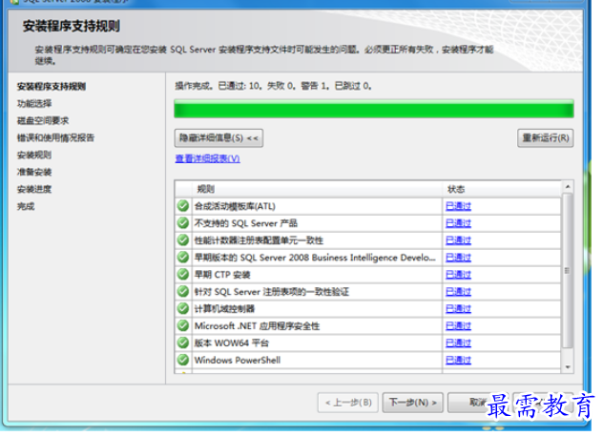The image size is (603, 436).
Task: Click check icon beside Windows PowerShell
Action: pos(183,360)
